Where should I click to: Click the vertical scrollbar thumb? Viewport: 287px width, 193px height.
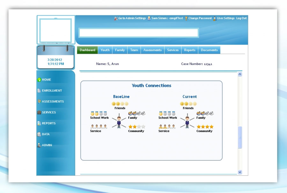[240, 137]
